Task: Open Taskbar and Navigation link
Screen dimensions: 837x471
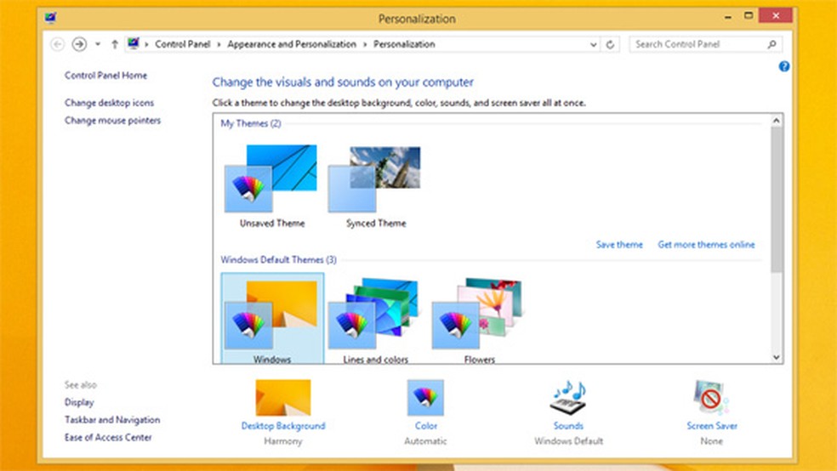Action: [x=112, y=420]
